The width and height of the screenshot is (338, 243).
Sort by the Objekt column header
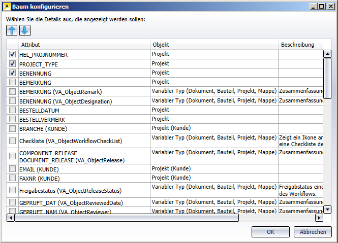pos(214,45)
